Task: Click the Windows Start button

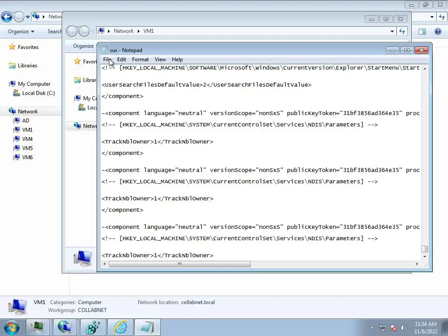Action: [11, 327]
